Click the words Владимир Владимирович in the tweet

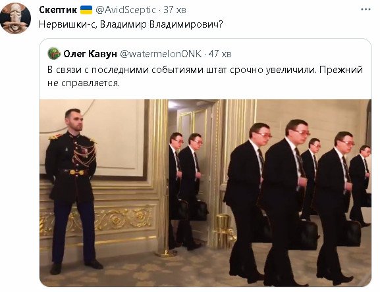tap(161, 24)
